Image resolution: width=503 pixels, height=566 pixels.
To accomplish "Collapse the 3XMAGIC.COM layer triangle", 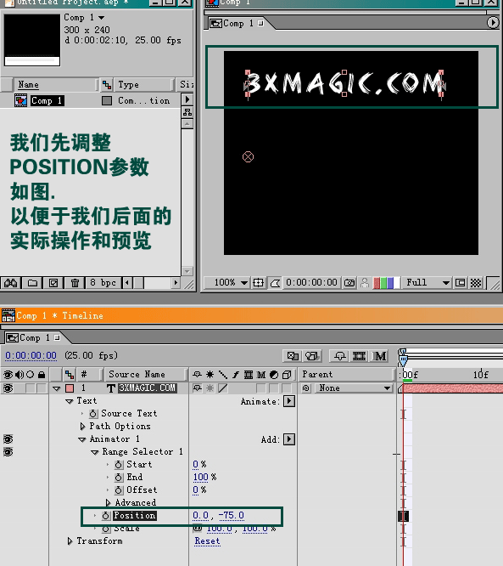I will 57,388.
